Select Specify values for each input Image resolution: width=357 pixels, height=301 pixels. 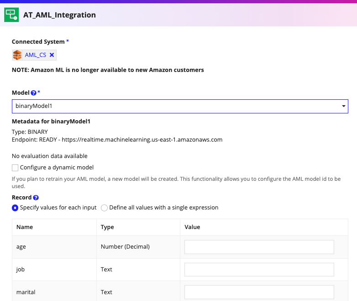click(x=15, y=208)
